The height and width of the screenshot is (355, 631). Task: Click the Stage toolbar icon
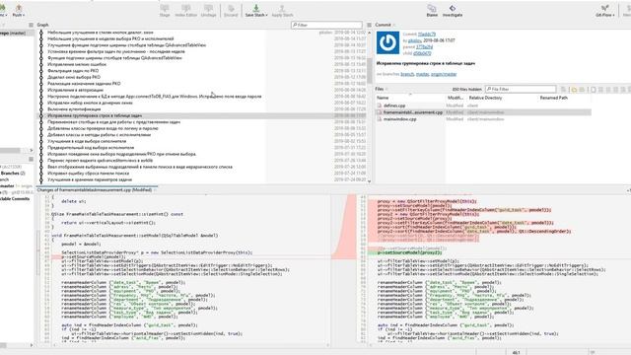165,11
